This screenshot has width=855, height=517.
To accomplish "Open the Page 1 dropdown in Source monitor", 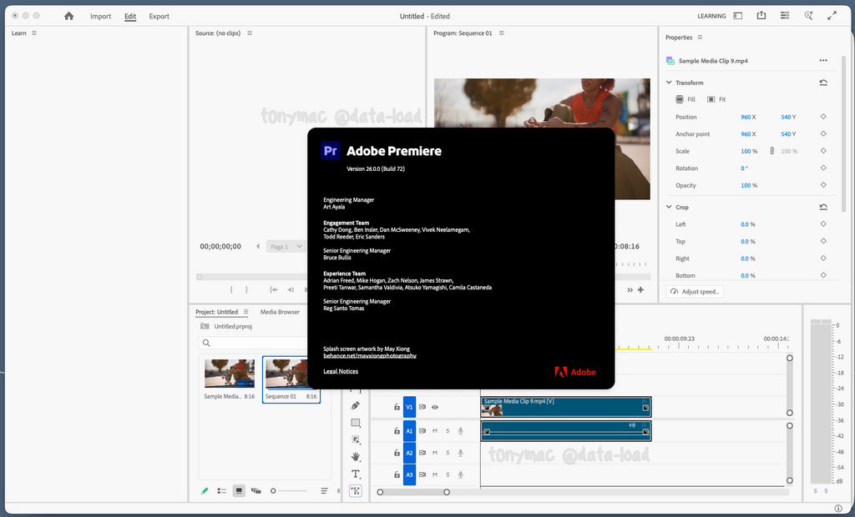I will point(286,246).
